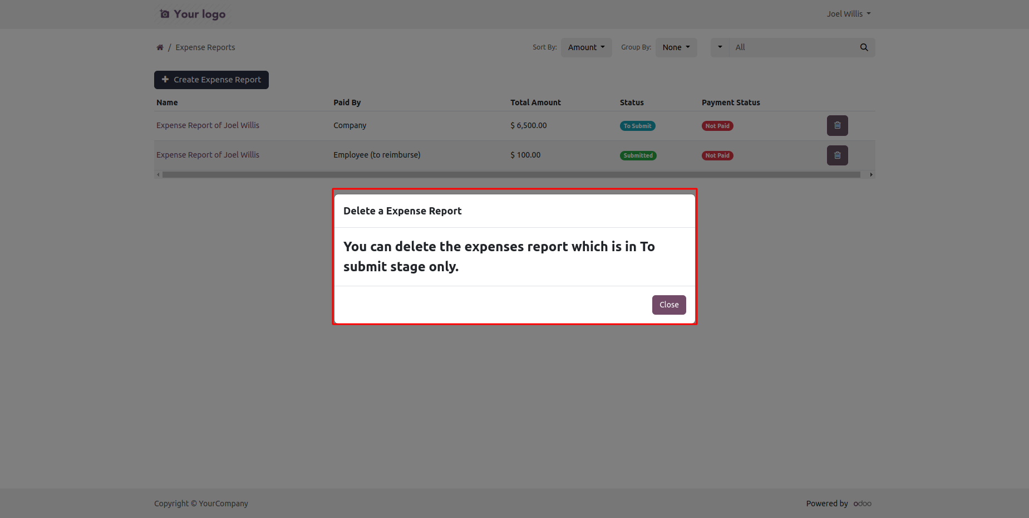Image resolution: width=1029 pixels, height=518 pixels.
Task: Click the Create Expense Report button
Action: tap(211, 80)
